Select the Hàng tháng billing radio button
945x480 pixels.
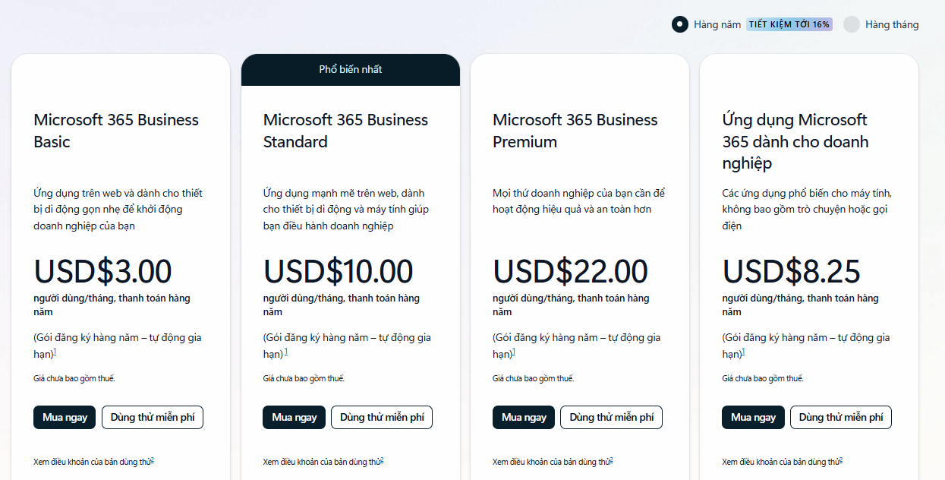click(x=852, y=24)
